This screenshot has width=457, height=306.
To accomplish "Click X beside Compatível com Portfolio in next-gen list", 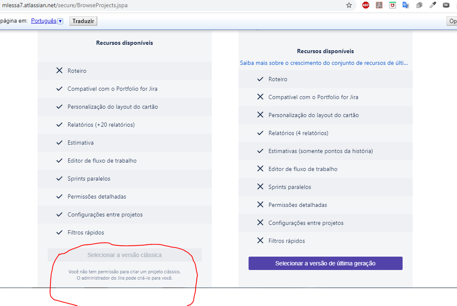I will (x=260, y=96).
